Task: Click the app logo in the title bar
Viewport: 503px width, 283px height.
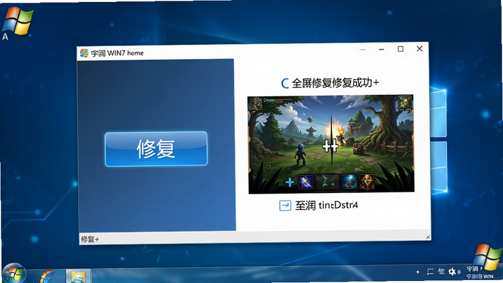Action: [x=84, y=53]
